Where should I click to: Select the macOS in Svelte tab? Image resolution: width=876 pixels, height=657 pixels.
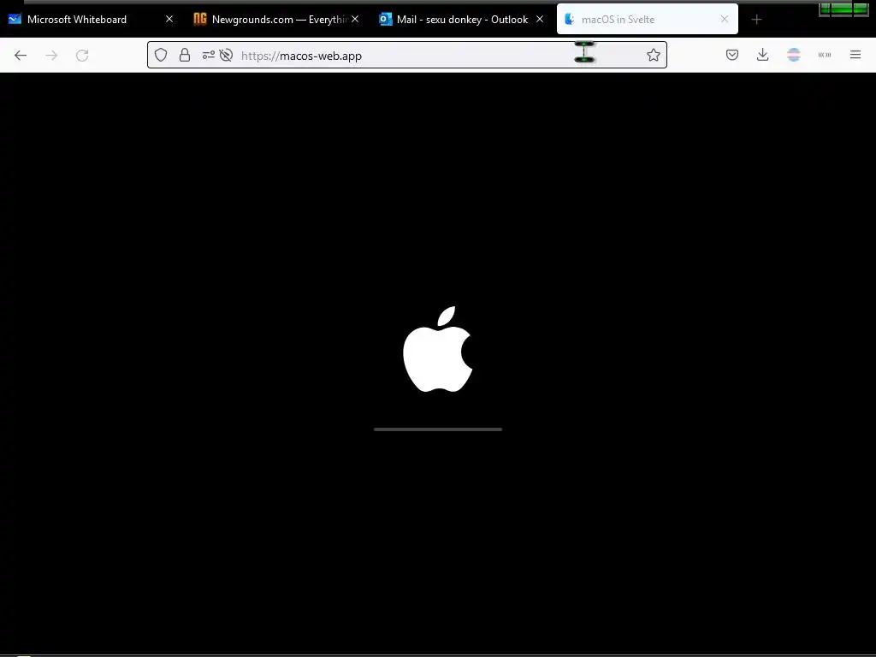coord(647,20)
